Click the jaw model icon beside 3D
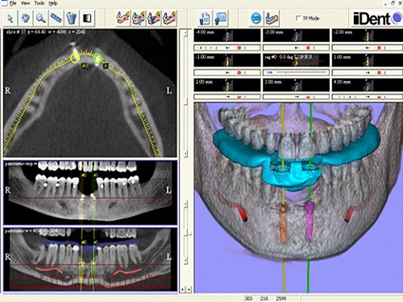Viewport: 403px width, 302px height. tap(272, 18)
